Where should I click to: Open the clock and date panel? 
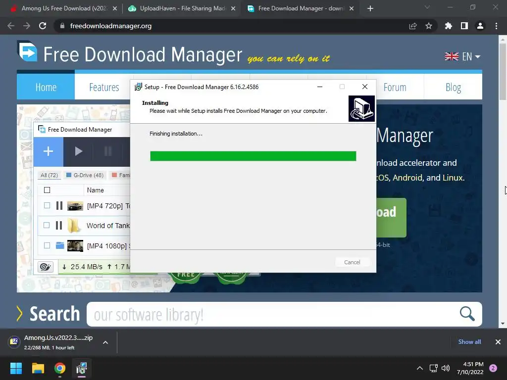[470, 368]
